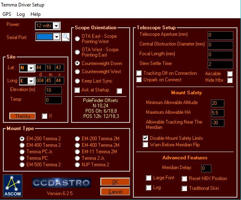Click the Focal Length input field
This screenshot has height=200, width=241.
220,55
